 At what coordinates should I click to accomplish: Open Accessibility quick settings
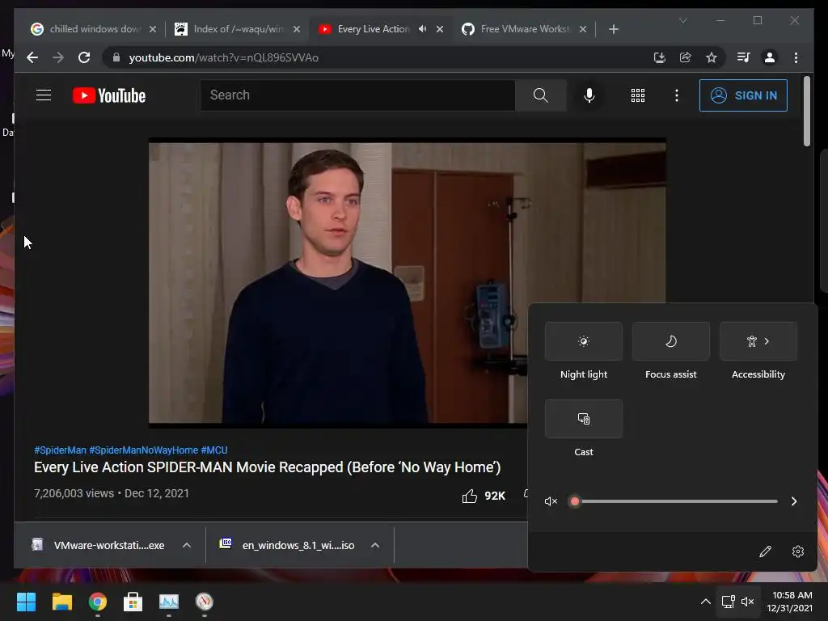[758, 341]
